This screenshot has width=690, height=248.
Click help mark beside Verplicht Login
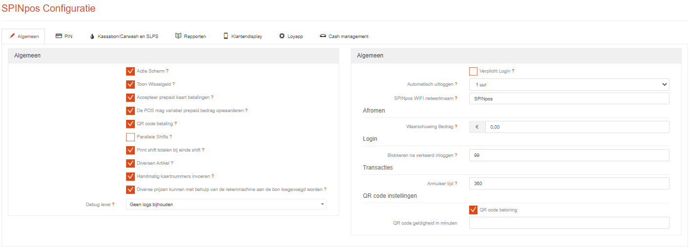point(513,71)
